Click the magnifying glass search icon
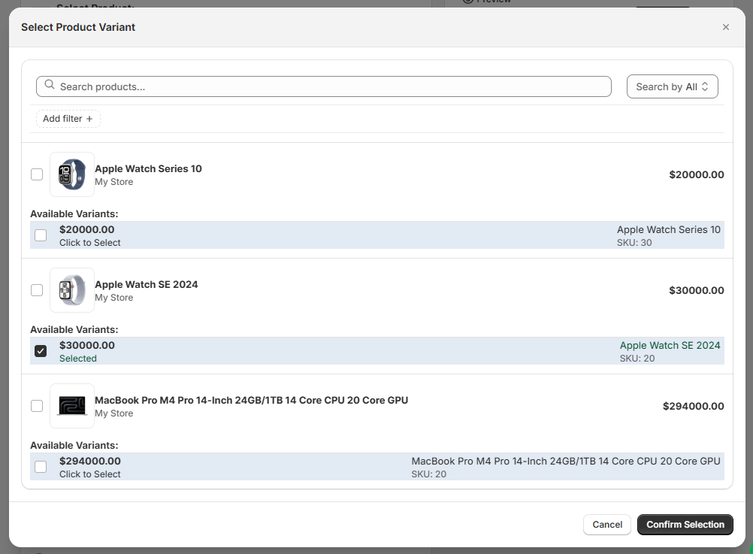The height and width of the screenshot is (554, 753). [50, 86]
